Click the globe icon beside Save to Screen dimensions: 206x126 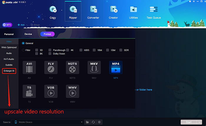pyautogui.click(x=99, y=122)
